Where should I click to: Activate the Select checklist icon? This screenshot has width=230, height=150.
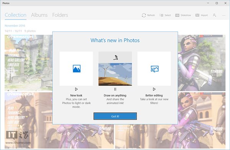point(161,15)
